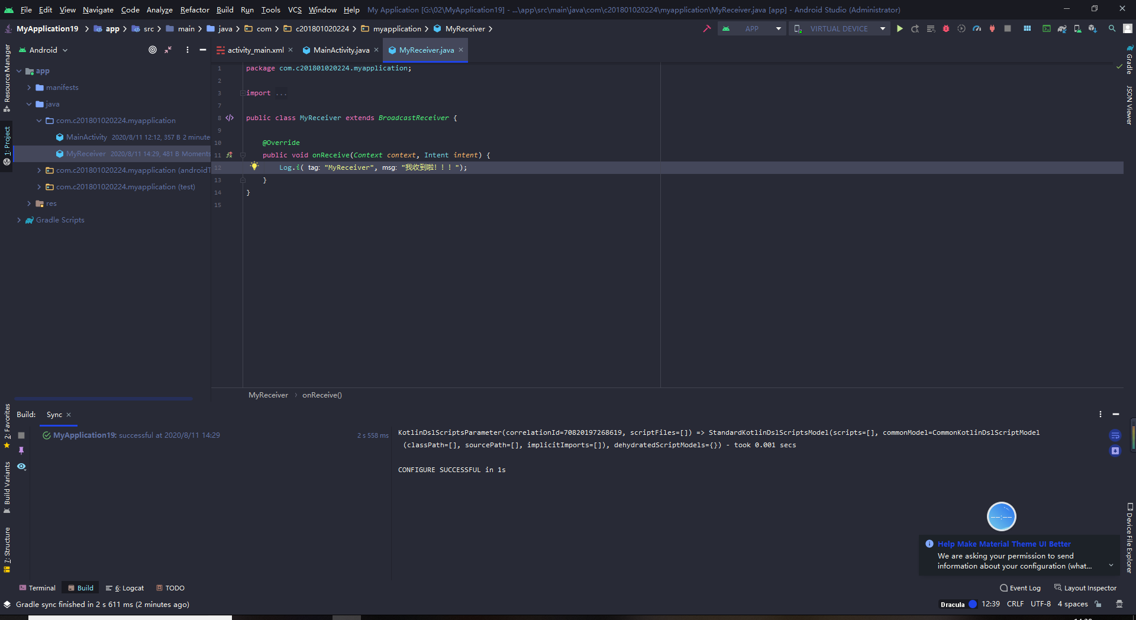1136x620 pixels.
Task: Open the AVD Manager icon
Action: pos(1077,28)
